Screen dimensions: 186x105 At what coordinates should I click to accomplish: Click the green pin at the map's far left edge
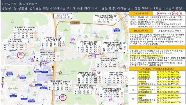[x=3, y=78]
